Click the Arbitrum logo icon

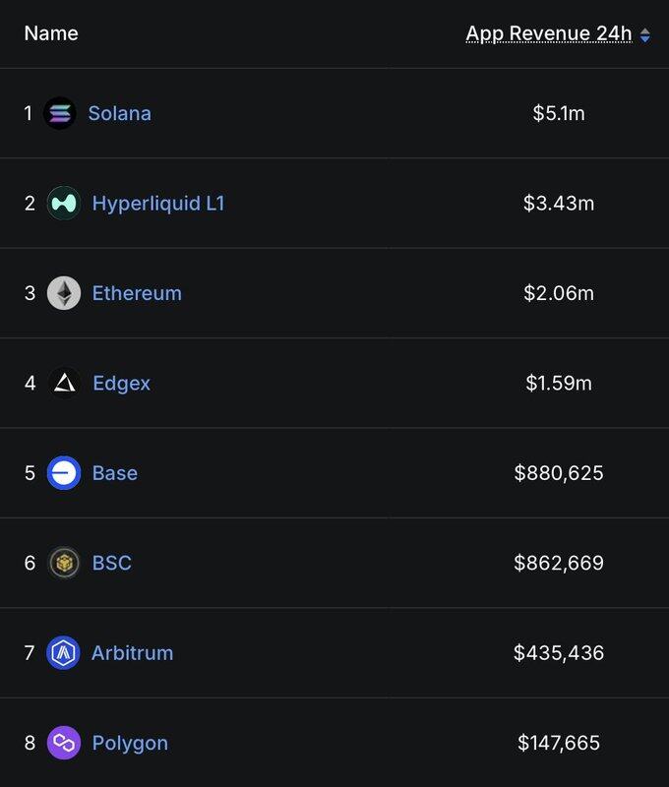pyautogui.click(x=64, y=652)
